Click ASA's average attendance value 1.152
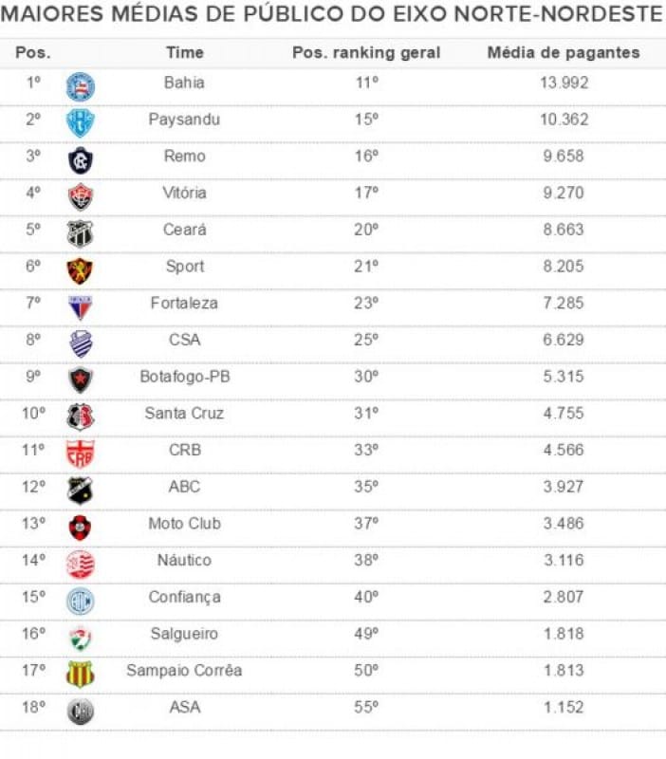666x759 pixels. coord(564,707)
